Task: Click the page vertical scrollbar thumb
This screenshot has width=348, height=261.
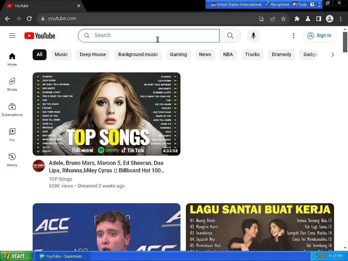Action: point(345,42)
